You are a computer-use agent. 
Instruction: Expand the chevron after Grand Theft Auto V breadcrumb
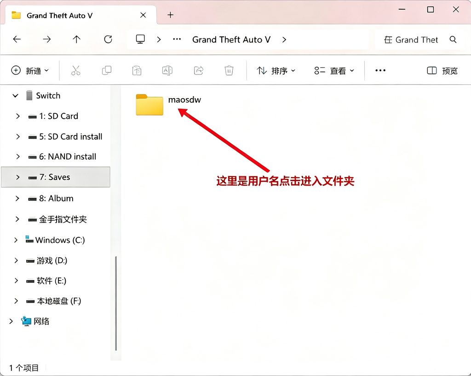[x=284, y=40]
